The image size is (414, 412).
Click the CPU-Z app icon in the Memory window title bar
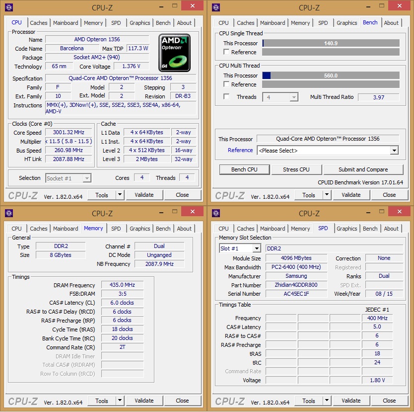click(x=9, y=213)
